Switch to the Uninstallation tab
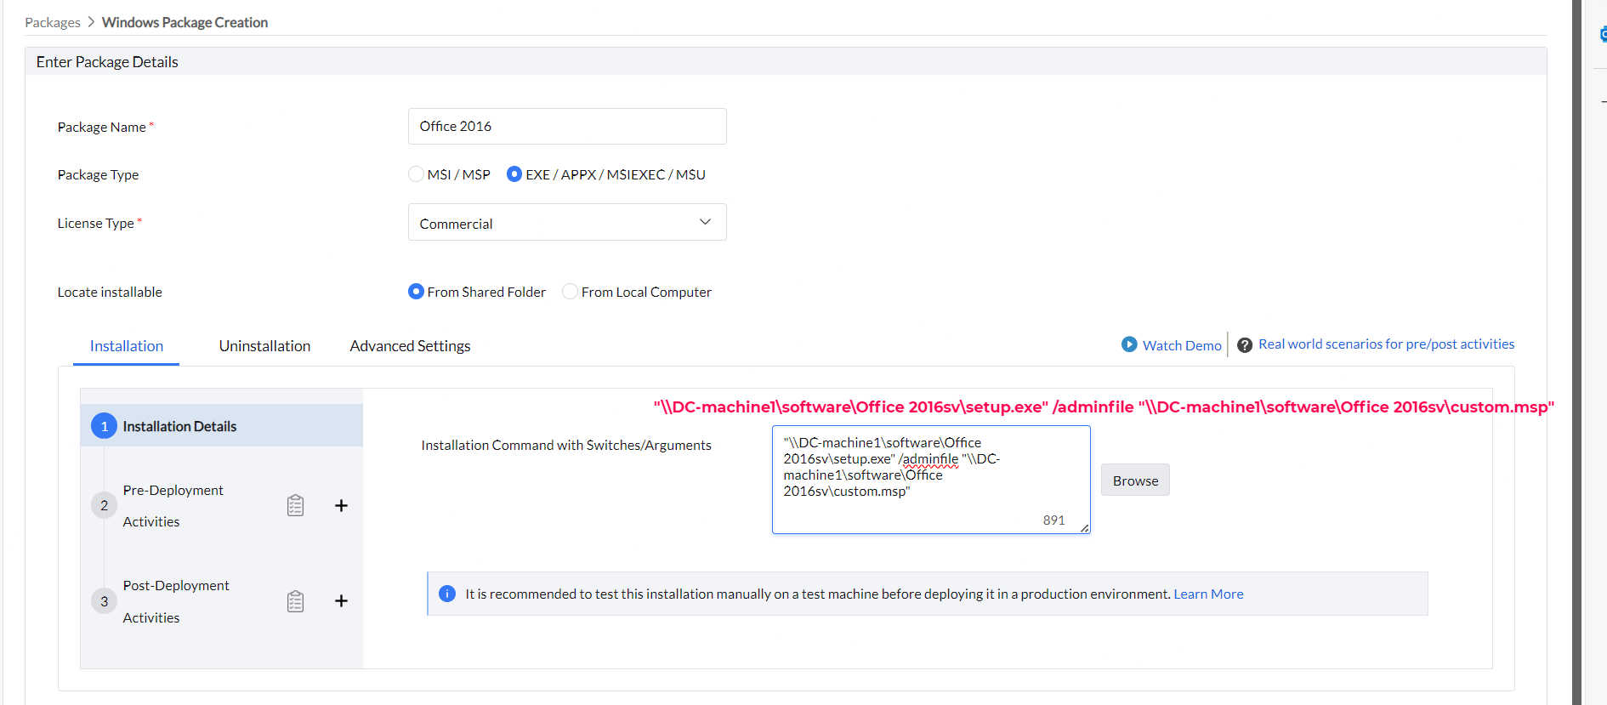This screenshot has width=1607, height=705. click(x=264, y=346)
